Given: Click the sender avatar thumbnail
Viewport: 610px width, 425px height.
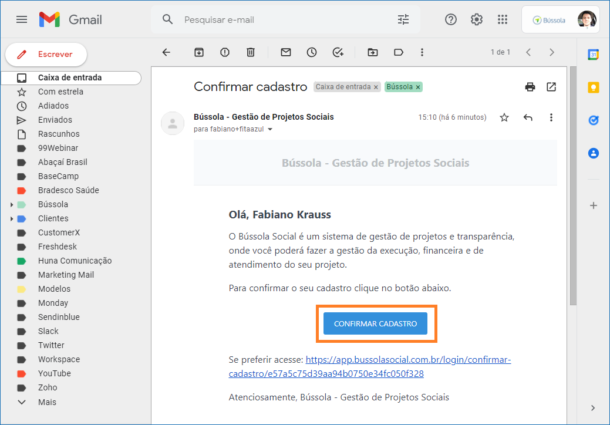Looking at the screenshot, I should (x=173, y=123).
